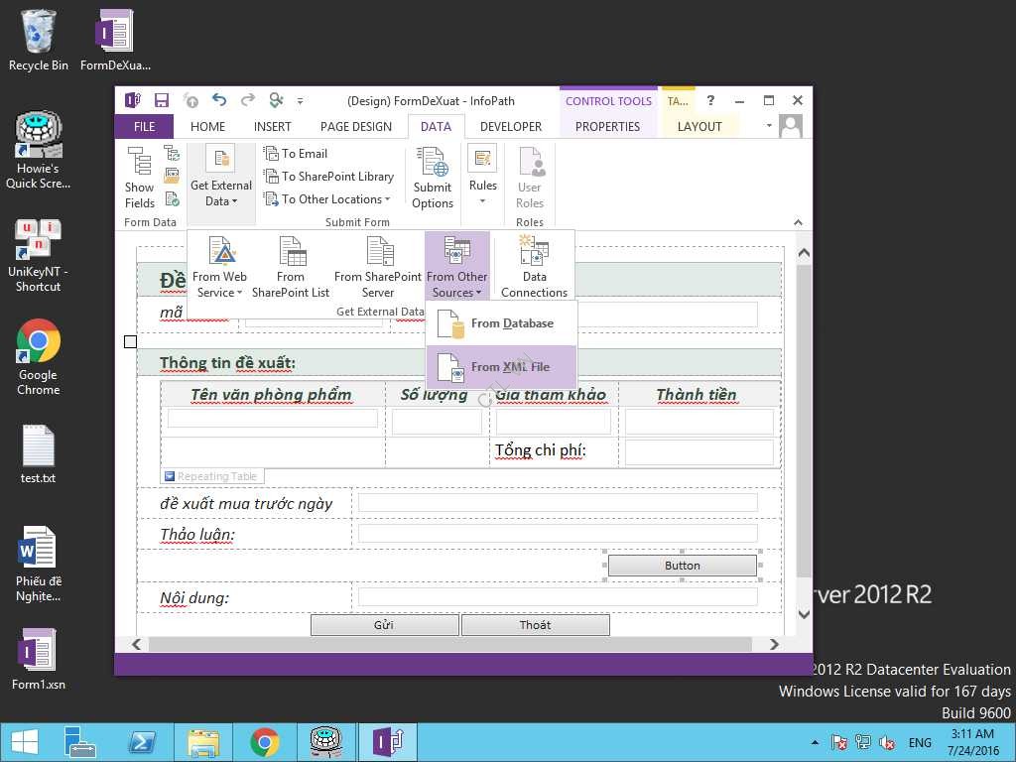Expand the Rules dropdown
Viewport: 1016px width, 762px height.
(483, 179)
